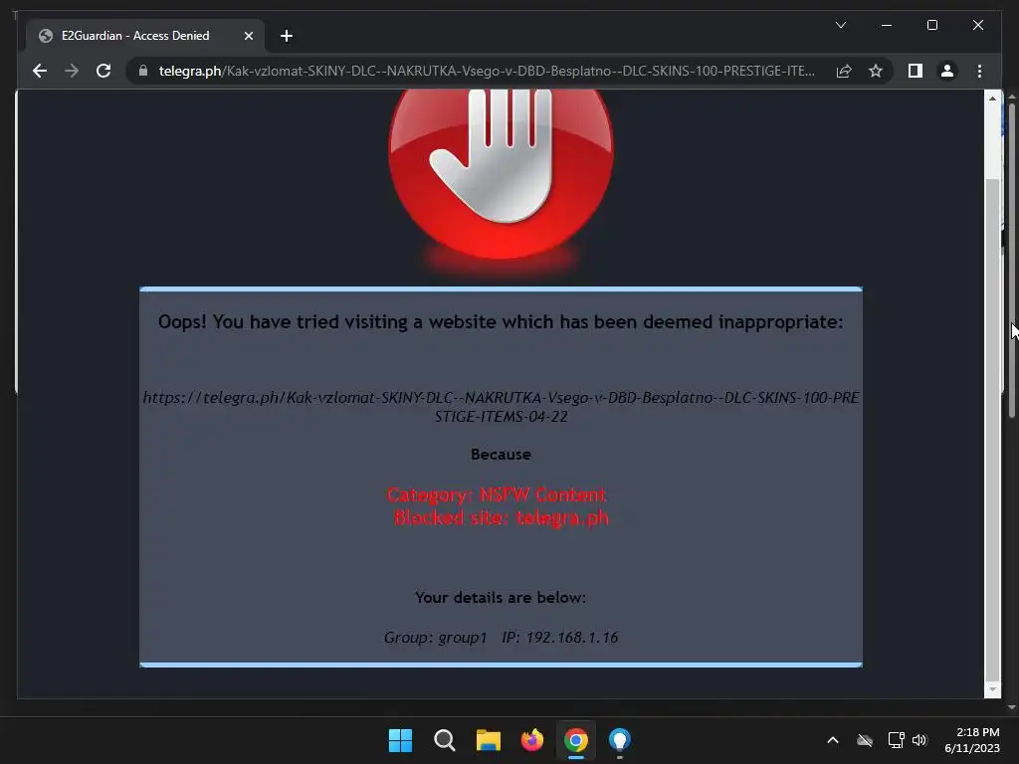
Task: Close the Chrome window
Action: [978, 25]
